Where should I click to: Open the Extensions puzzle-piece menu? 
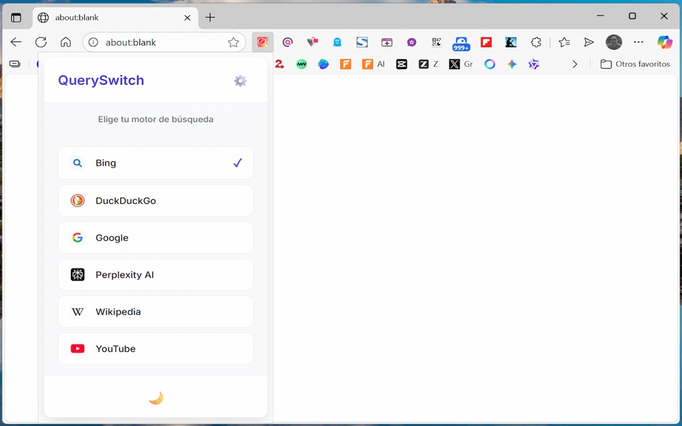(x=536, y=42)
